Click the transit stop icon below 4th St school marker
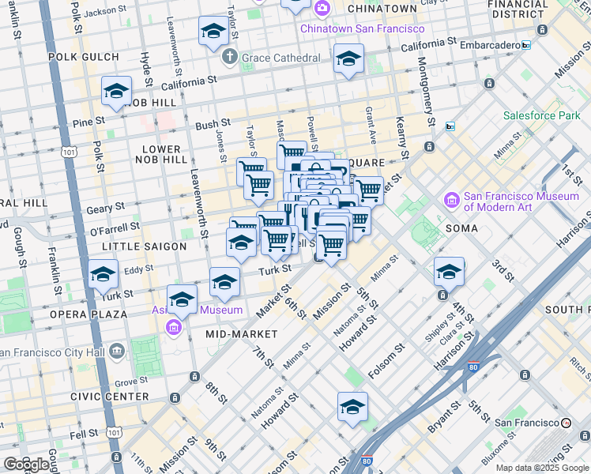Viewport: 591px width, 474px height. pyautogui.click(x=443, y=295)
